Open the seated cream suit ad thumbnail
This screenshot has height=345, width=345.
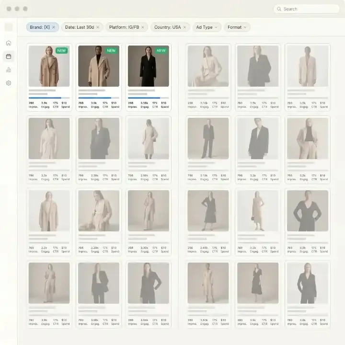[x=208, y=66]
